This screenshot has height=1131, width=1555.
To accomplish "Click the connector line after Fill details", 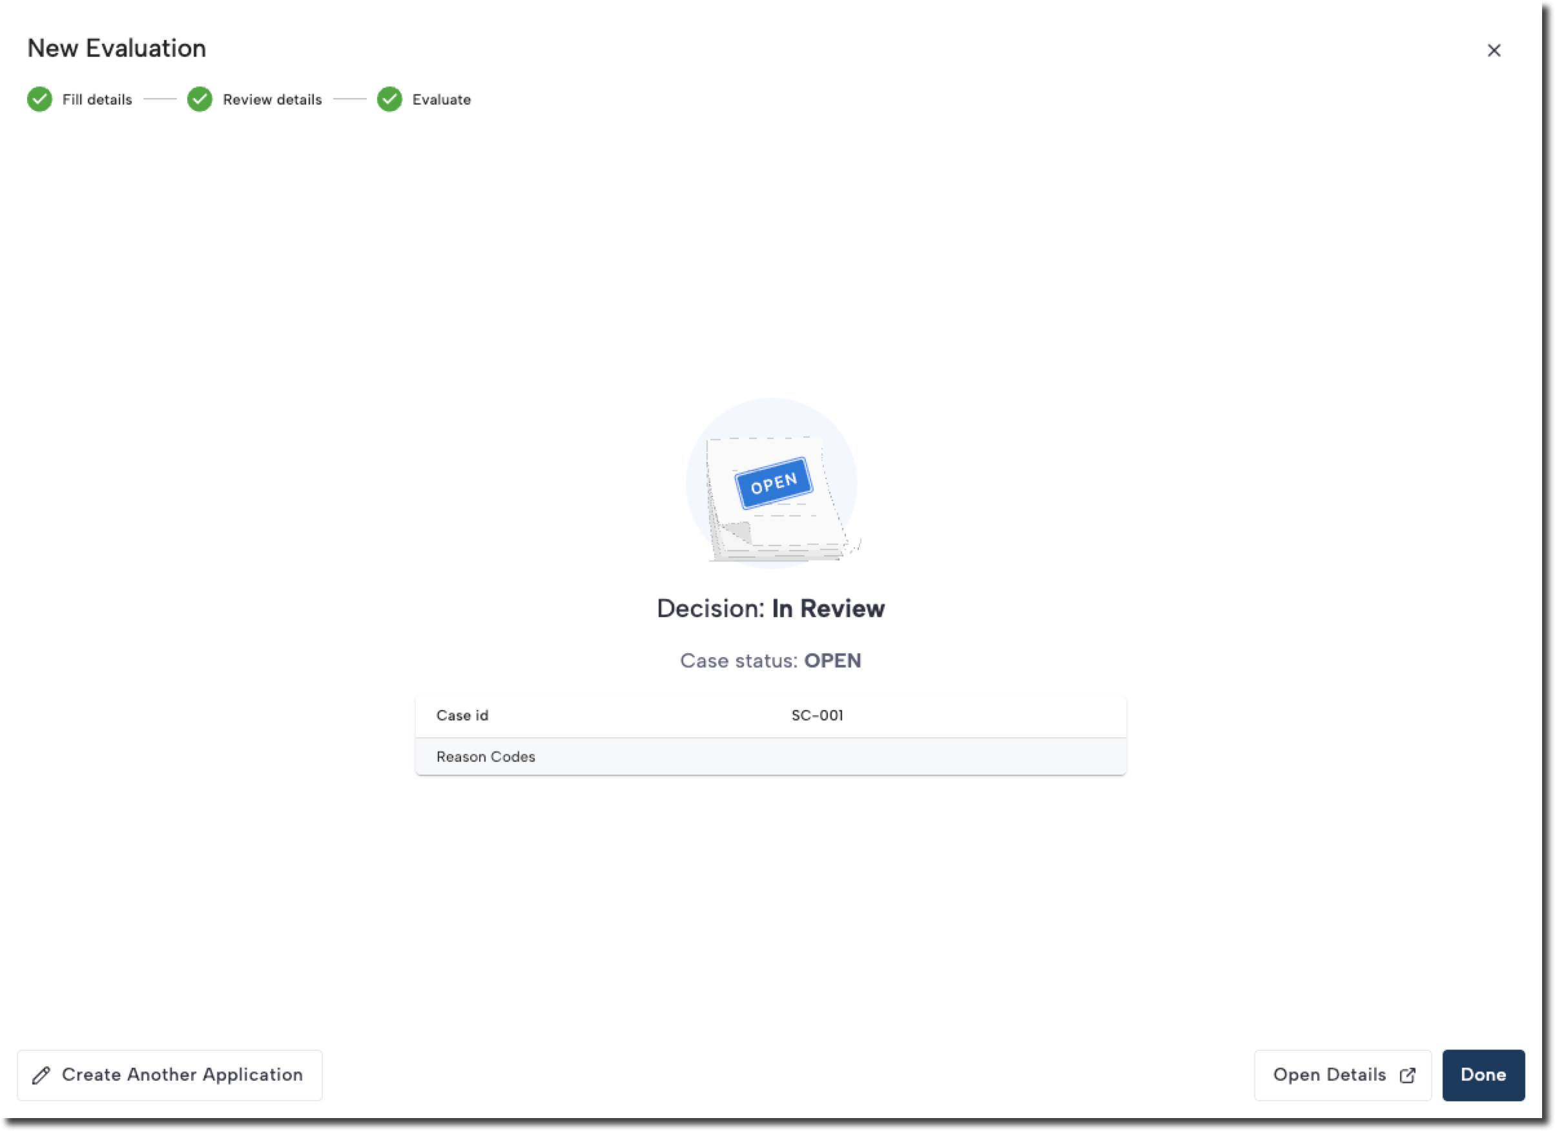I will (160, 99).
